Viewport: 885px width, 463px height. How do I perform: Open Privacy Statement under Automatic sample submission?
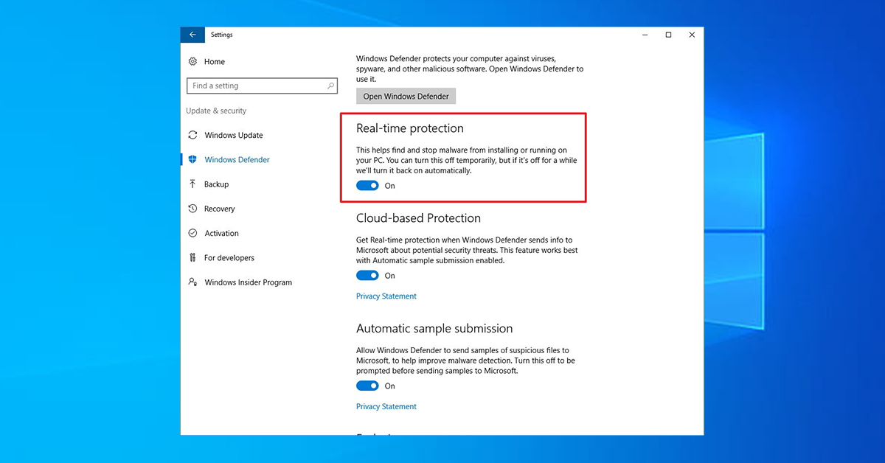(386, 407)
